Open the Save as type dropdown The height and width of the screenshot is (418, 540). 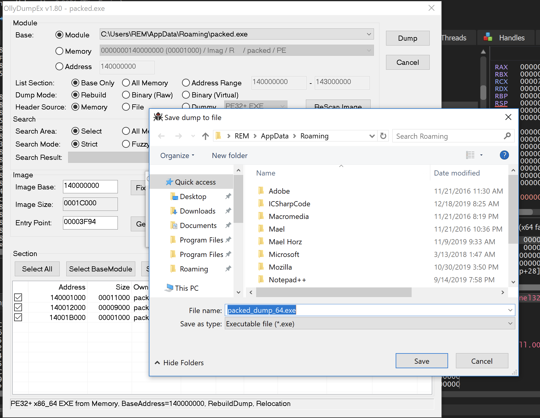click(x=510, y=324)
